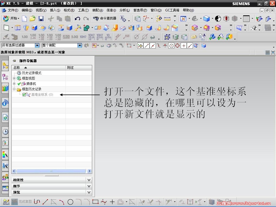Select the sketch Circle tool
The image size is (276, 207).
70,202
